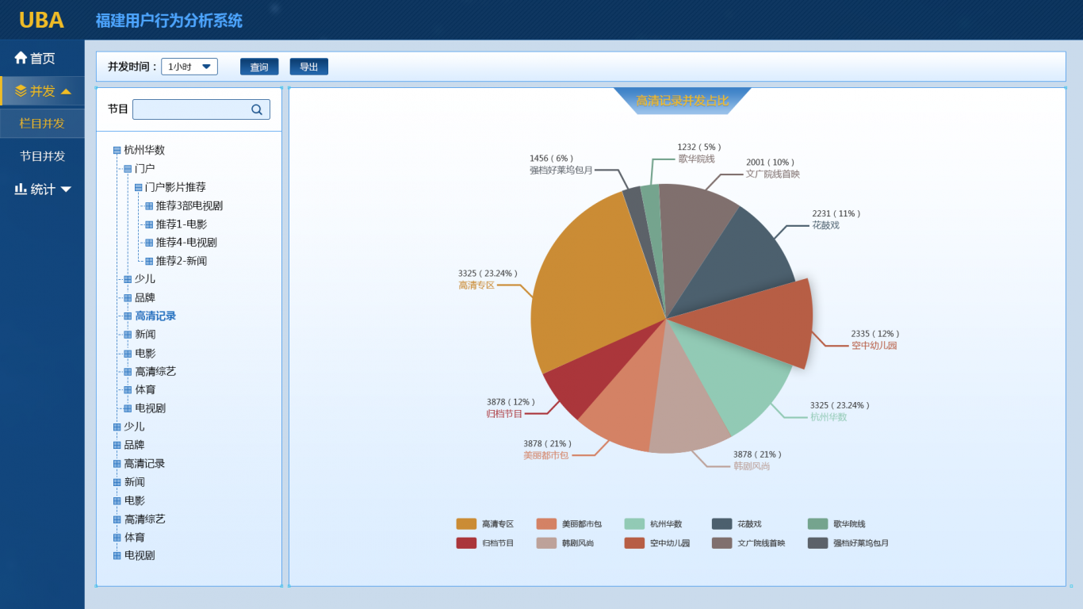Click the home icon beside 首页
Viewport: 1083px width, 609px height.
[21, 57]
